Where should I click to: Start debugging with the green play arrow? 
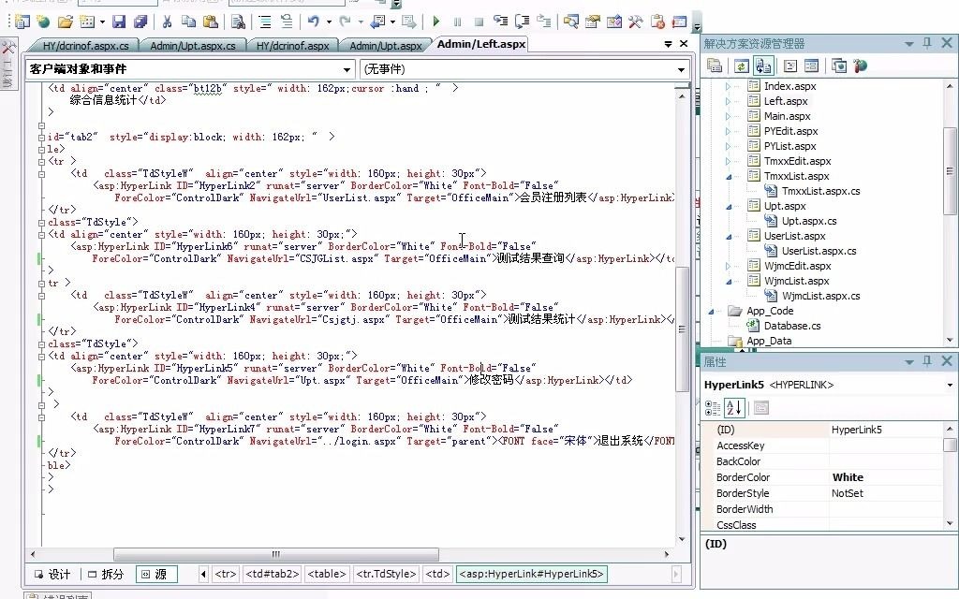435,20
